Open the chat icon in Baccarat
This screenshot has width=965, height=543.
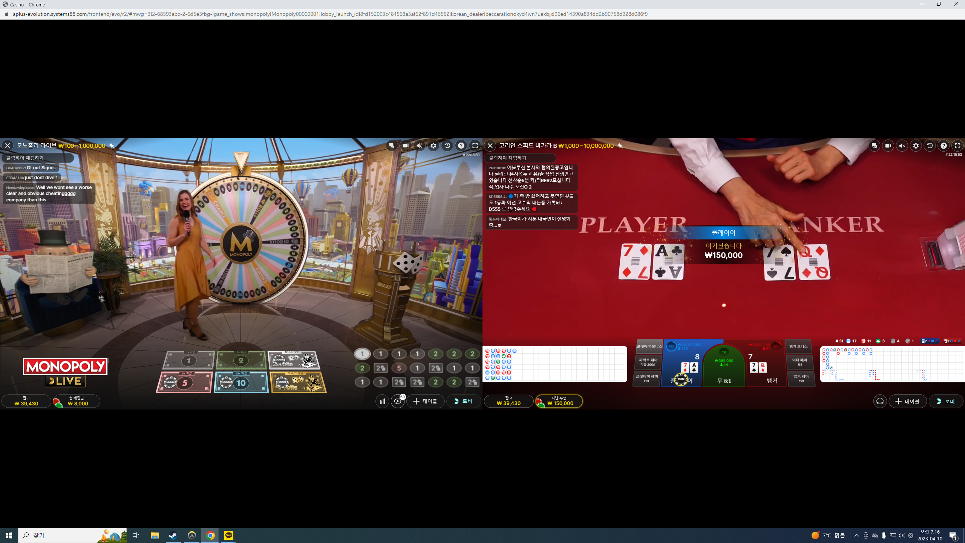click(x=874, y=146)
